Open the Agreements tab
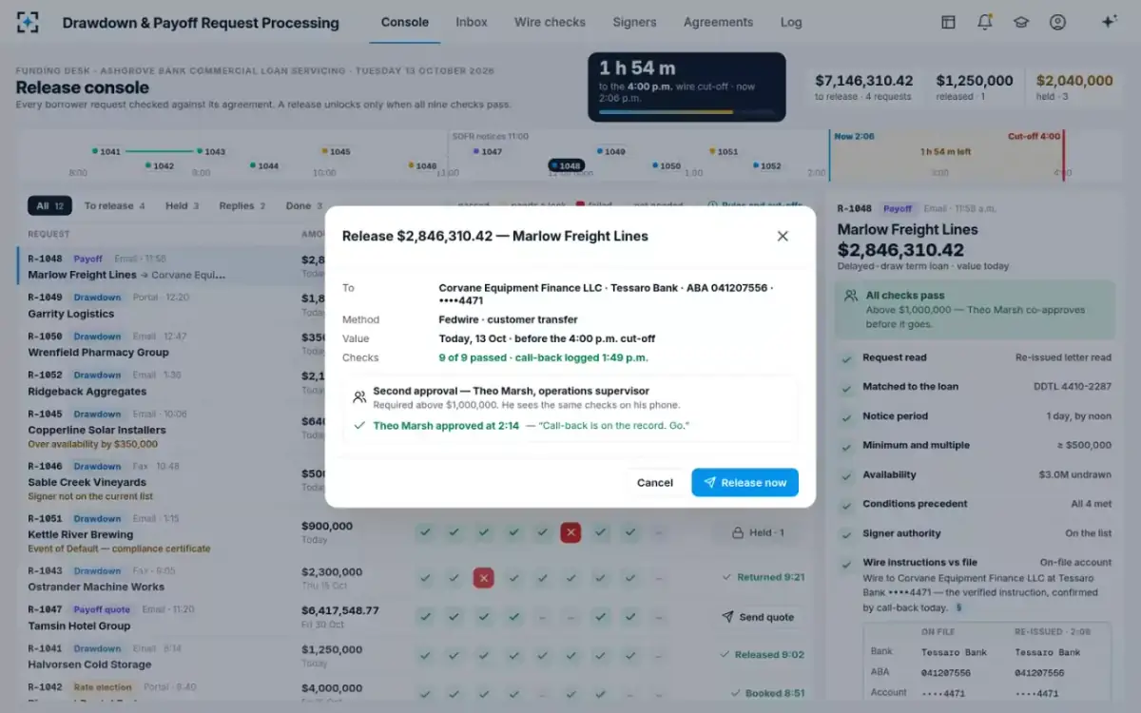The width and height of the screenshot is (1141, 713). tap(718, 22)
